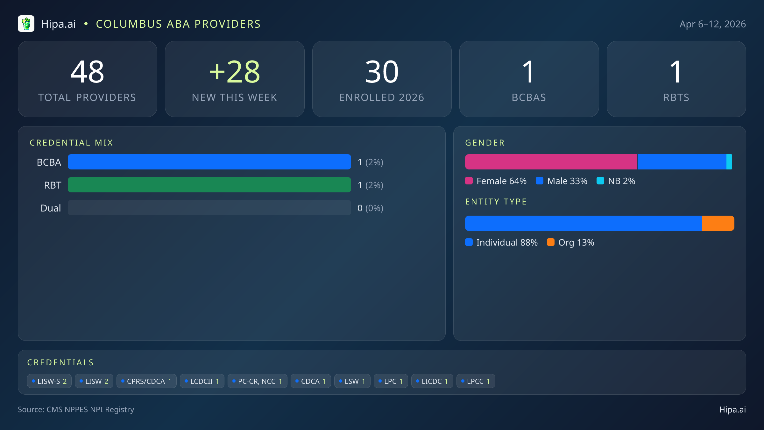Viewport: 764px width, 430px height.
Task: Click the Female pink legend swatch
Action: point(469,181)
